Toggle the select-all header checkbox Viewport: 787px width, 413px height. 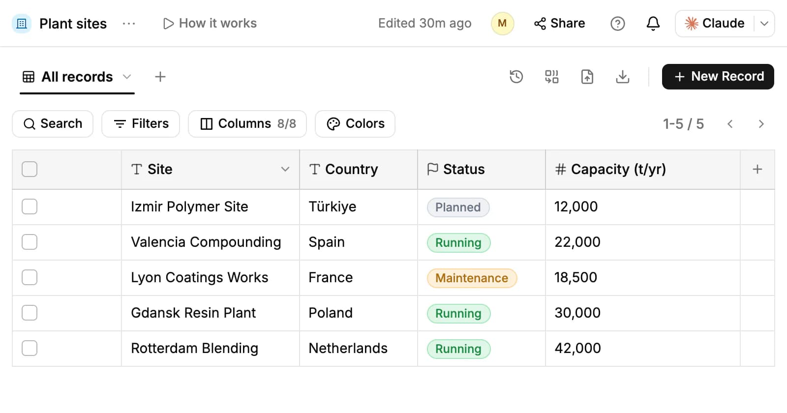(30, 169)
